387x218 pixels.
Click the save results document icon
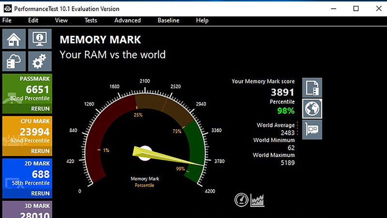coord(312,88)
